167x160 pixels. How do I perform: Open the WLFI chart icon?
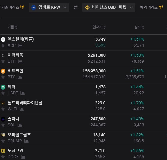pyautogui.click(x=22, y=109)
